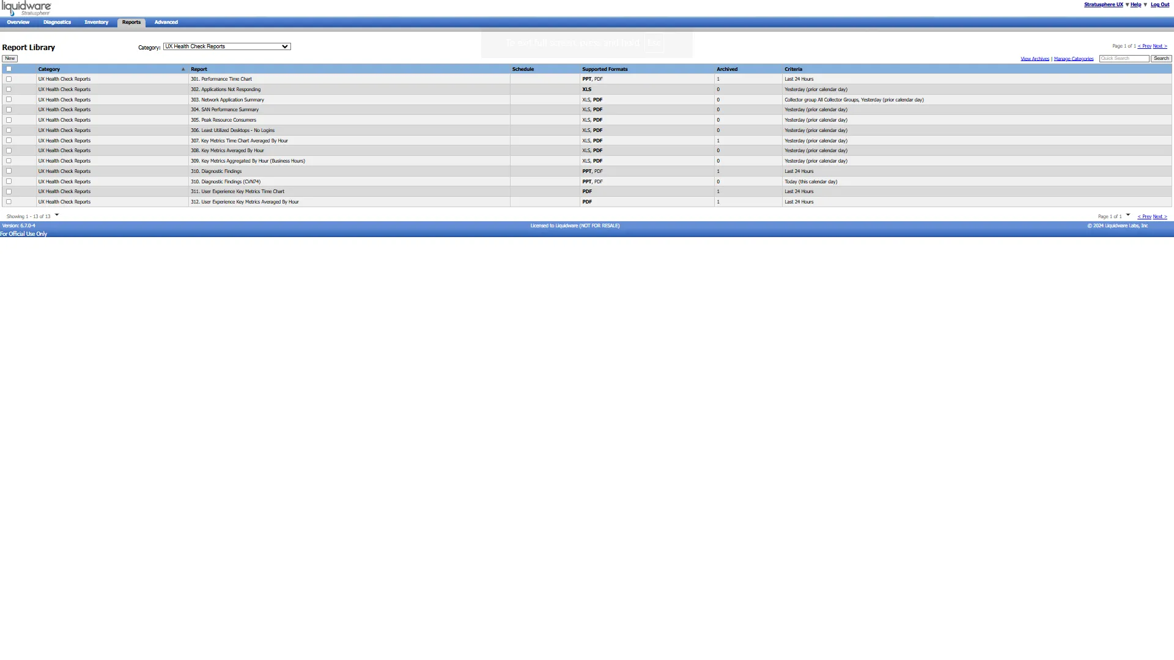Click Log Out
The height and width of the screenshot is (660, 1174).
pyautogui.click(x=1160, y=5)
